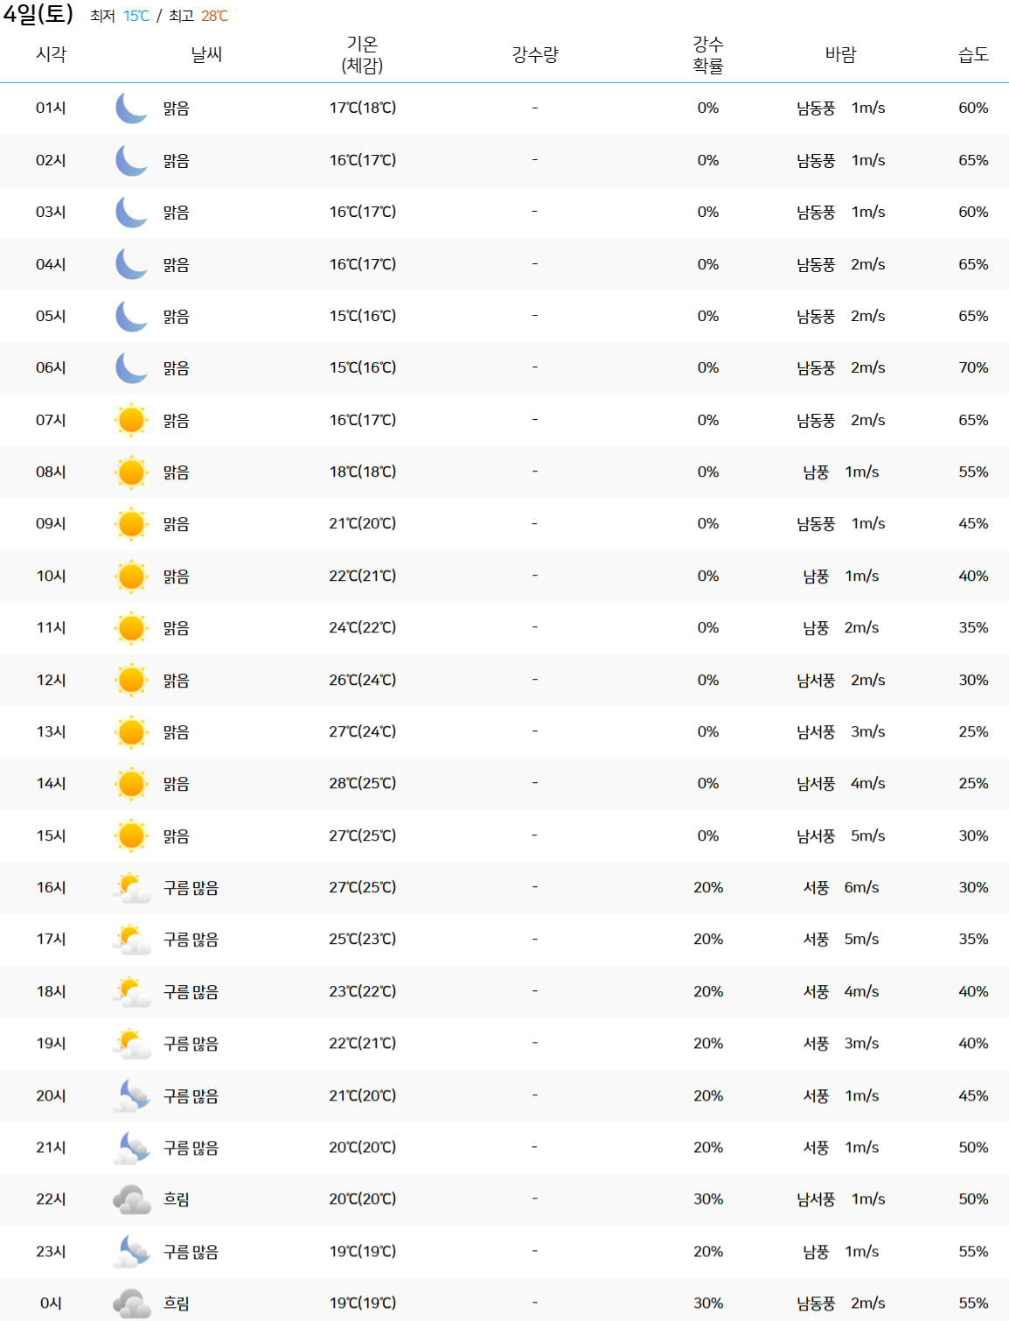Screen dimensions: 1009x1321
Task: Click the partly cloudy sun icon at 17시
Action: point(132,940)
